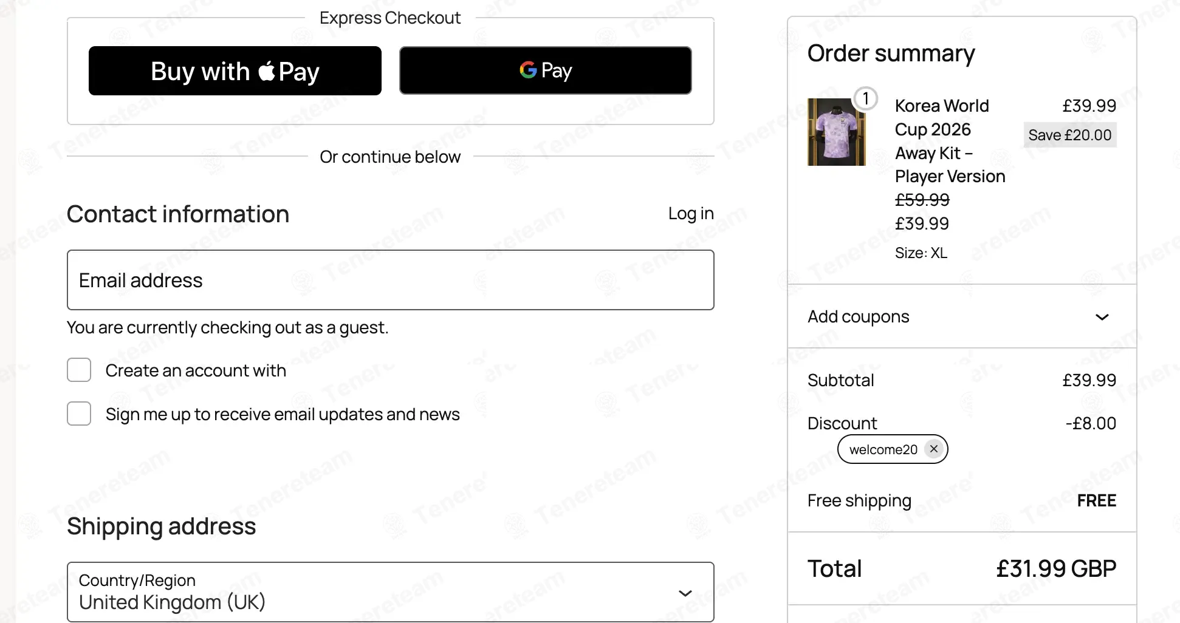Click the Free shipping FREE value
This screenshot has height=623, width=1180.
pos(1096,500)
